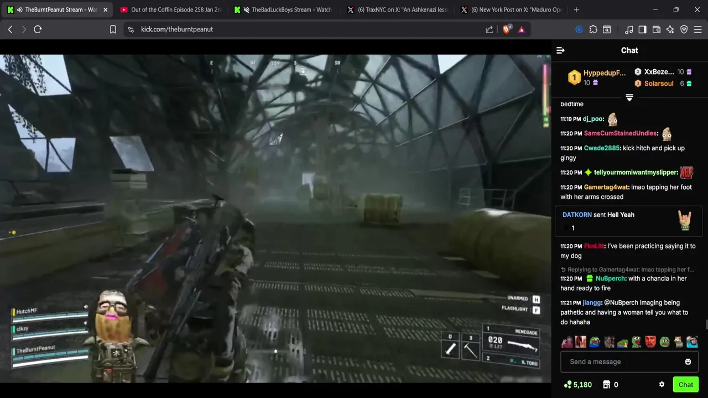Open the Hell Yeah gift emote image
Screen dimensions: 708x398
click(685, 221)
